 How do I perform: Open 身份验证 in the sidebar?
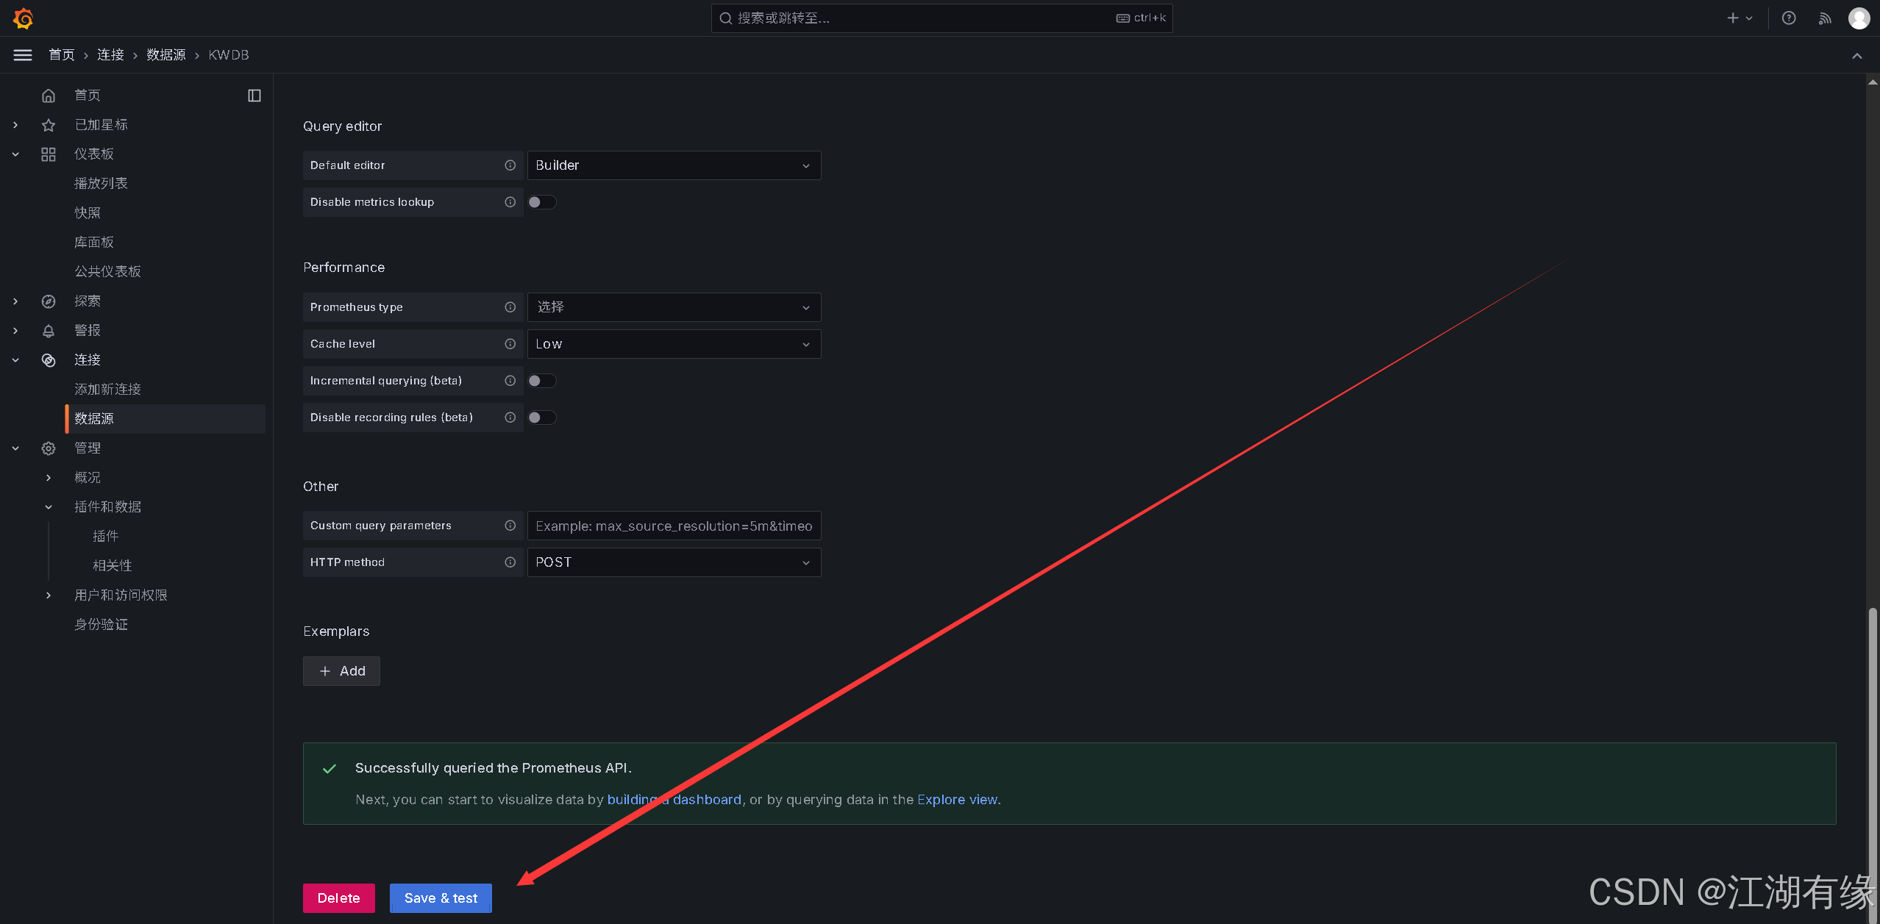pyautogui.click(x=101, y=625)
